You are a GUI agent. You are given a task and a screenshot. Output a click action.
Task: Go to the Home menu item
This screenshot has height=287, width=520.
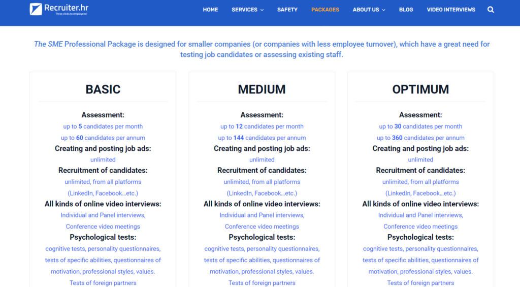coord(210,10)
